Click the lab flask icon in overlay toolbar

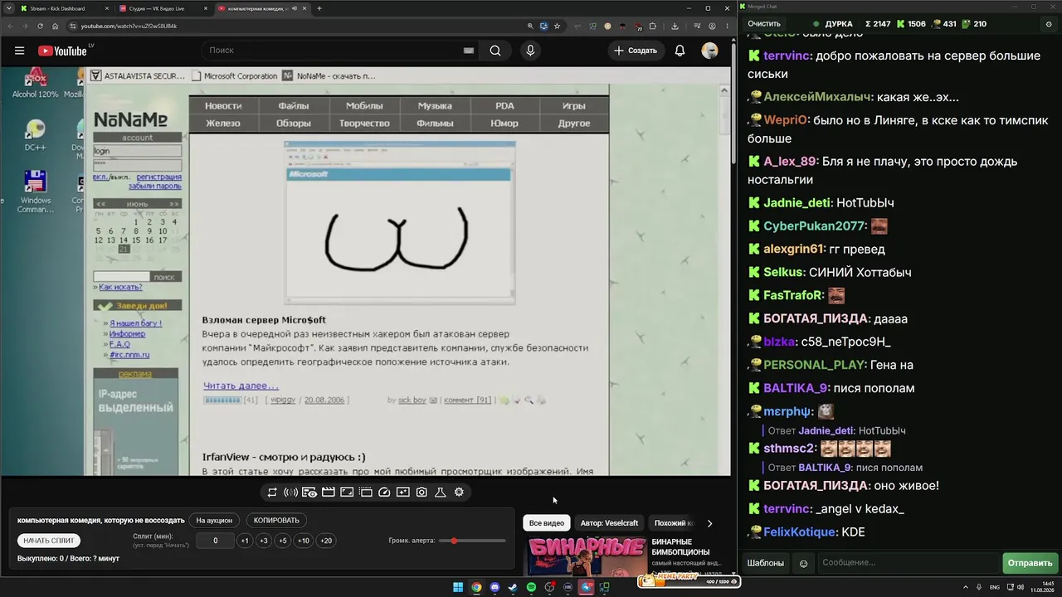441,493
